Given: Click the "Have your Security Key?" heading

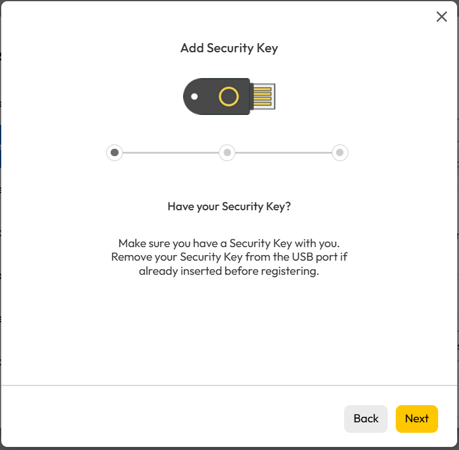Looking at the screenshot, I should tap(229, 207).
